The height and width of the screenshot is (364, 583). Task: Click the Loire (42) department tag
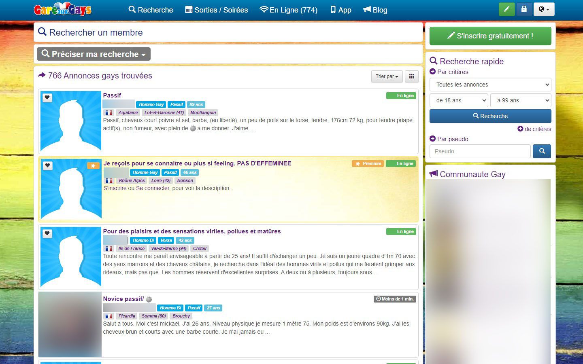[x=161, y=181]
